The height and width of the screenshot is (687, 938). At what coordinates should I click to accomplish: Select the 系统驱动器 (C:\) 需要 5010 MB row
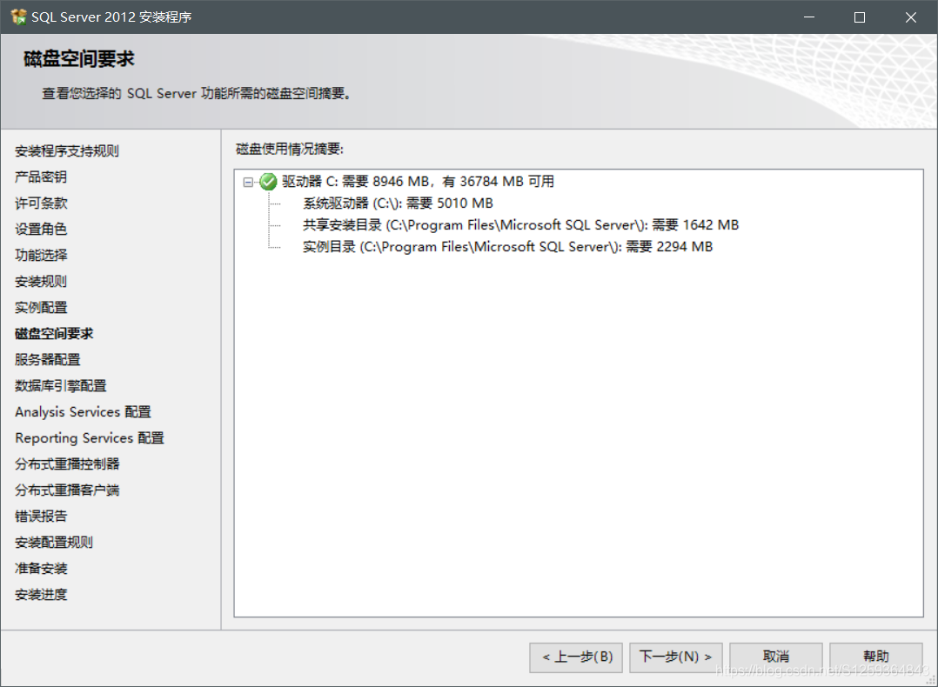(398, 203)
